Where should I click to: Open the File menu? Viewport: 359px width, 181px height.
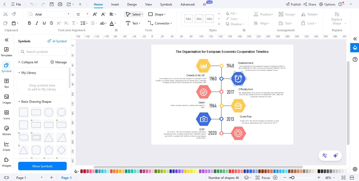[16, 4]
